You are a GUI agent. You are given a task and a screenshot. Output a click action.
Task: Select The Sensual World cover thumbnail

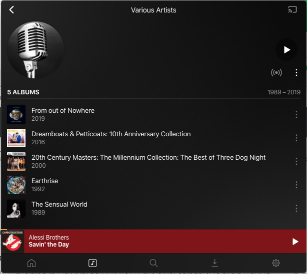16,208
